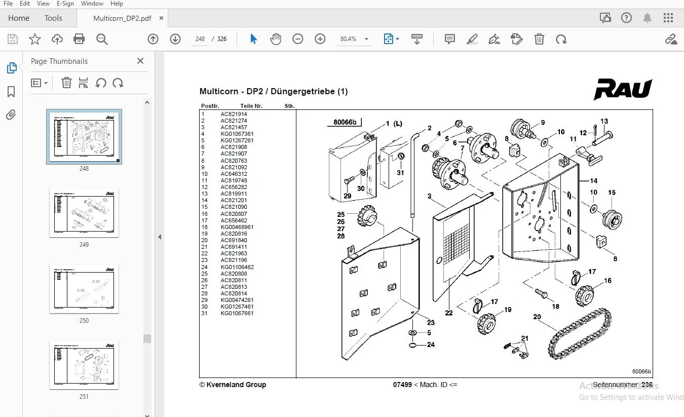
Task: Open the Page Thumbnails sidebar icon
Action: (11, 68)
